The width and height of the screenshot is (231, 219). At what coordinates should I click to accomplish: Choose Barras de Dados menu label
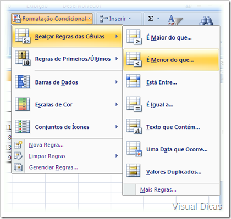[57, 82]
